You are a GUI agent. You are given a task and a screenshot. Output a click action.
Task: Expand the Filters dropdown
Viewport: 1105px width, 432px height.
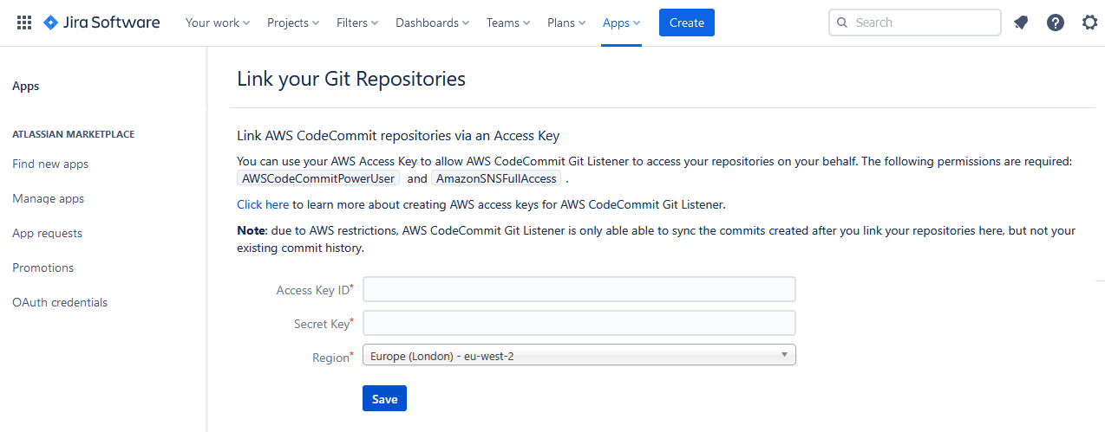click(x=357, y=23)
